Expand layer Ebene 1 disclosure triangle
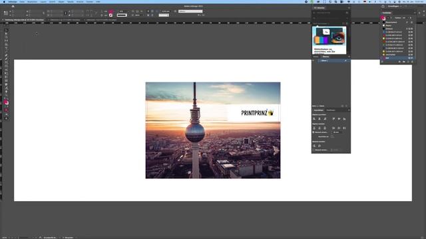The image size is (426, 239). coord(319,60)
